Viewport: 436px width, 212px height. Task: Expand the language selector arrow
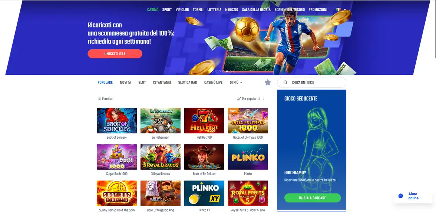pyautogui.click(x=345, y=9)
